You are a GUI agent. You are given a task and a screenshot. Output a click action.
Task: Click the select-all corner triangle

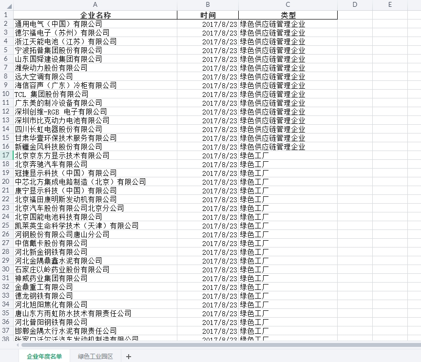pos(9,6)
